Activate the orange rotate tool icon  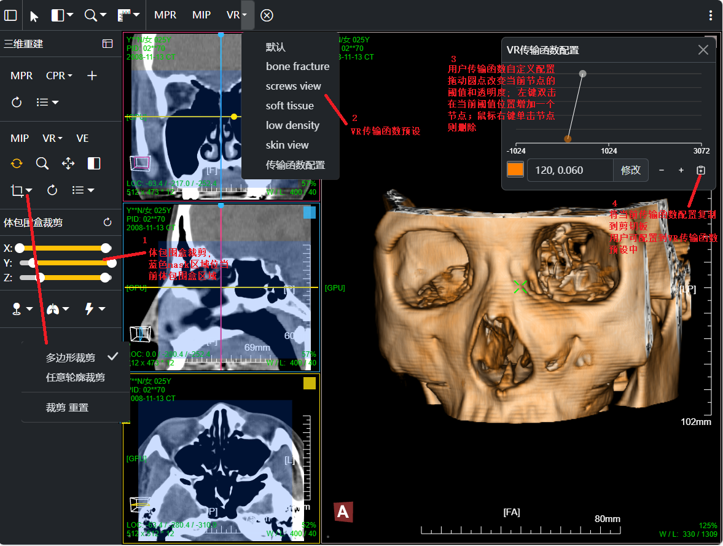point(17,163)
